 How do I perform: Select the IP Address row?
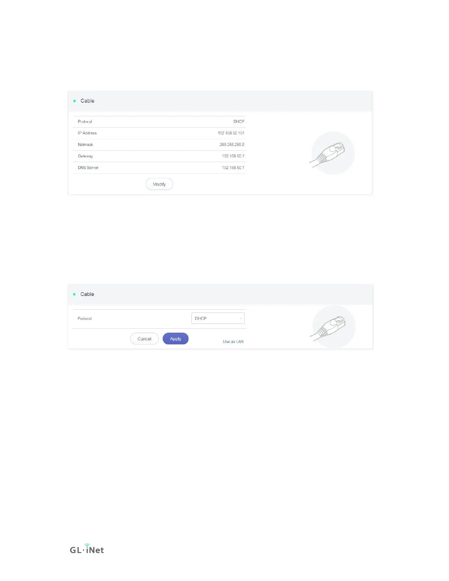159,133
